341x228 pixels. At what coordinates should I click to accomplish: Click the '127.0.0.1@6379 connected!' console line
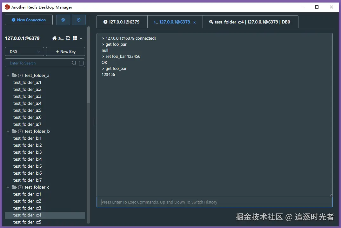tap(131, 38)
